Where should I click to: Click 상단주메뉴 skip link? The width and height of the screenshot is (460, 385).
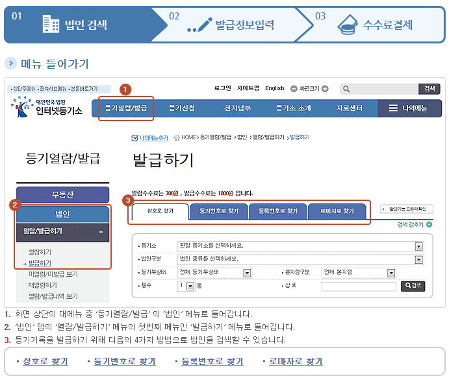point(24,89)
